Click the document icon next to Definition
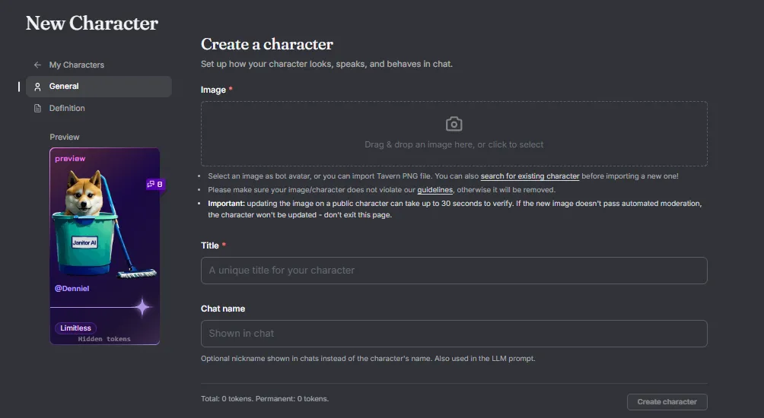 (x=37, y=108)
